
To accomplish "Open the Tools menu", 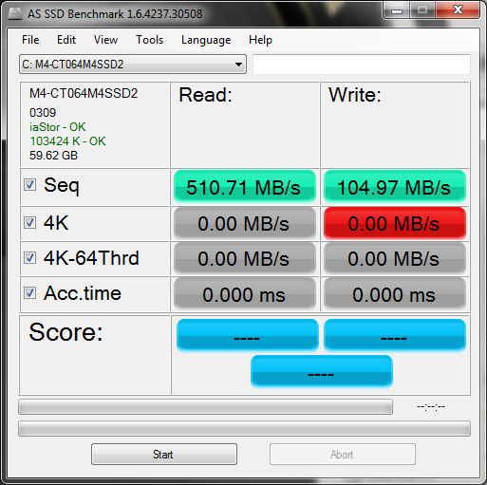I will pos(149,40).
